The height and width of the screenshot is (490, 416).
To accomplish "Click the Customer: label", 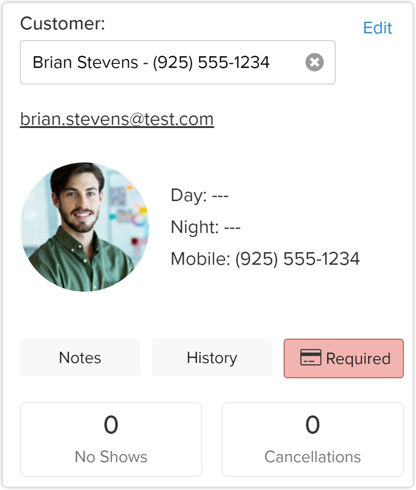I will coord(63,23).
